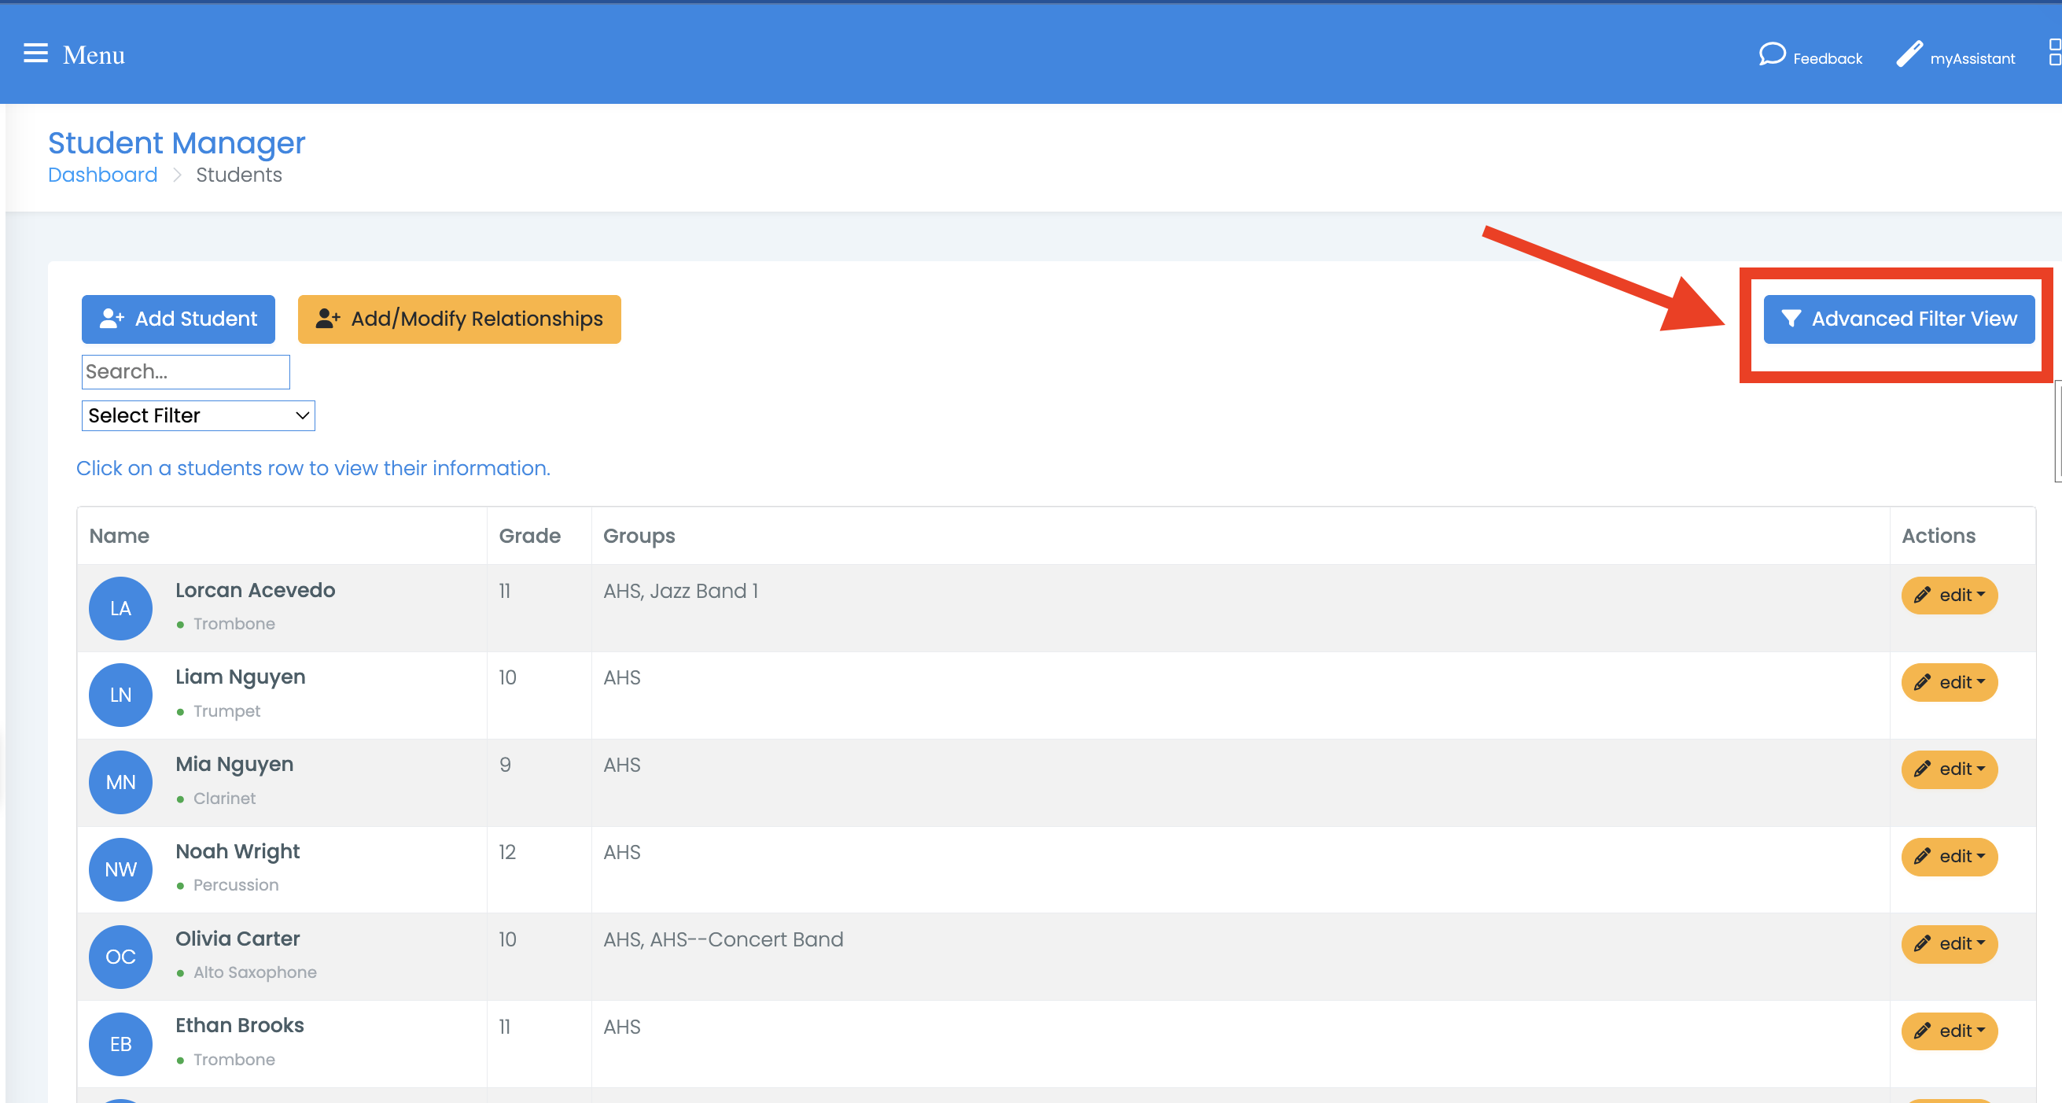Screen dimensions: 2062x1103
Task: Click Olivia Carter's OC avatar
Action: 120,957
